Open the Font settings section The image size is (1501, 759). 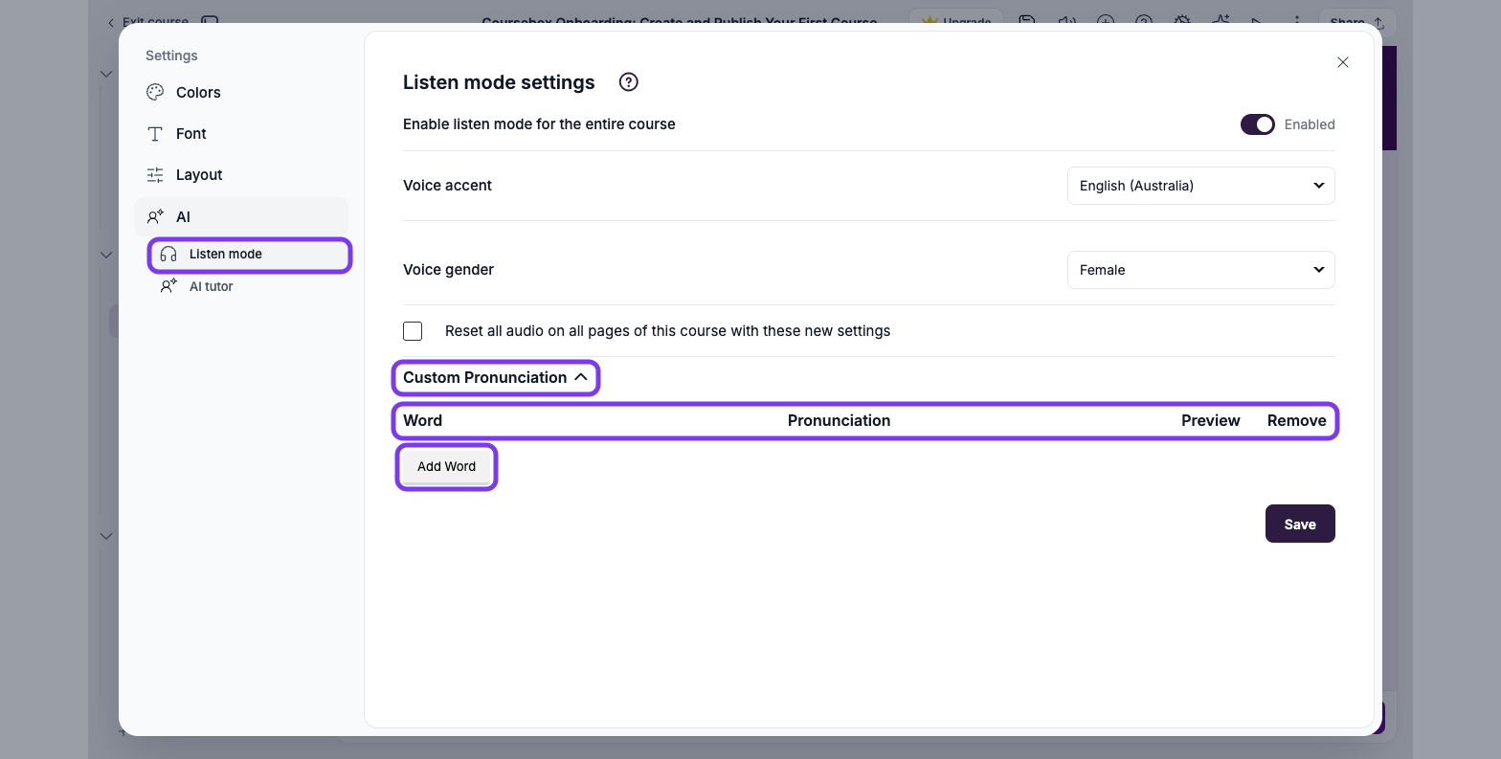pos(241,134)
